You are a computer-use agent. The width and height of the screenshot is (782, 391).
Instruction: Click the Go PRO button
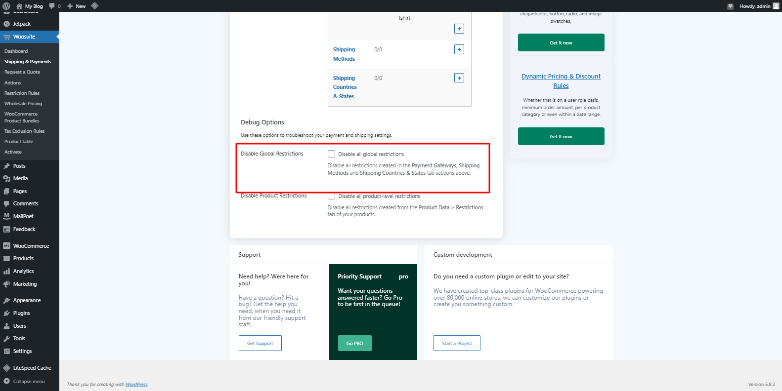tap(355, 343)
